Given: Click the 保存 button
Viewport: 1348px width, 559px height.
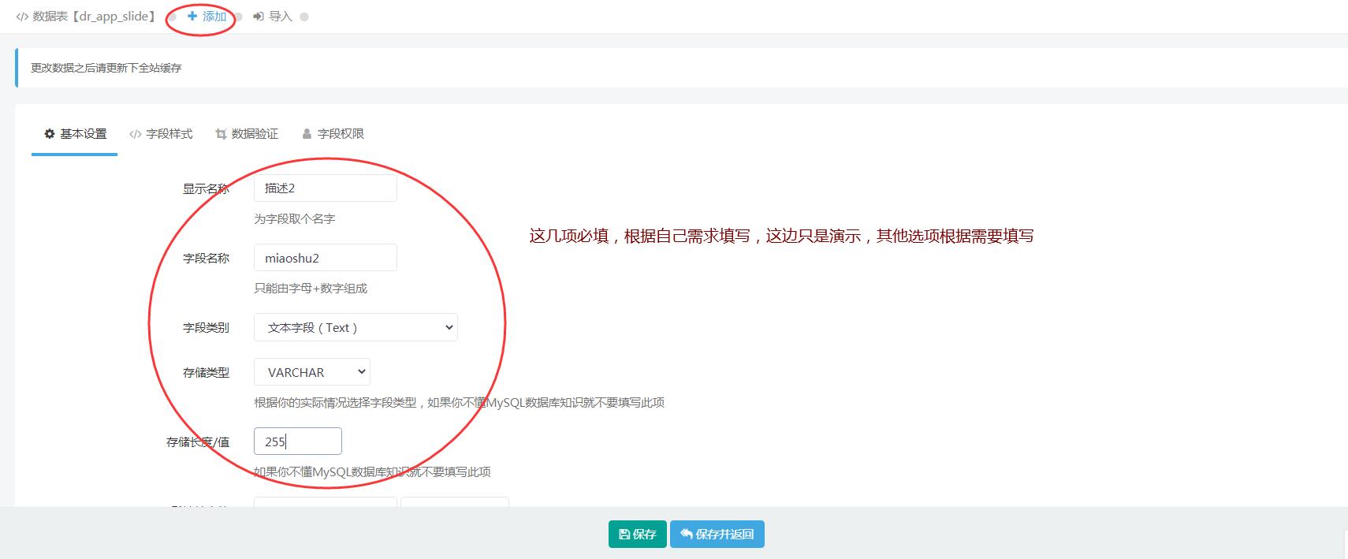Looking at the screenshot, I should (638, 535).
